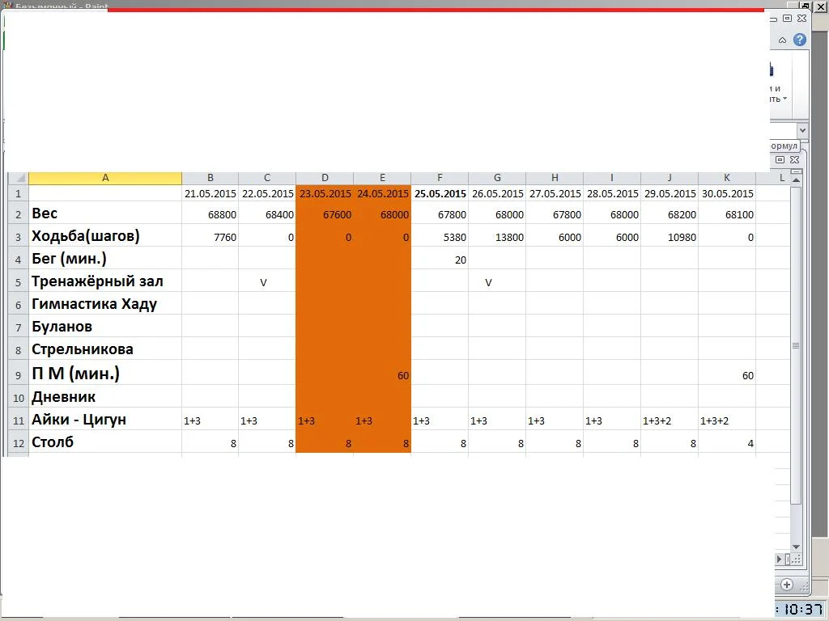Select column G header
Viewport: 829px width, 621px height.
coord(497,178)
